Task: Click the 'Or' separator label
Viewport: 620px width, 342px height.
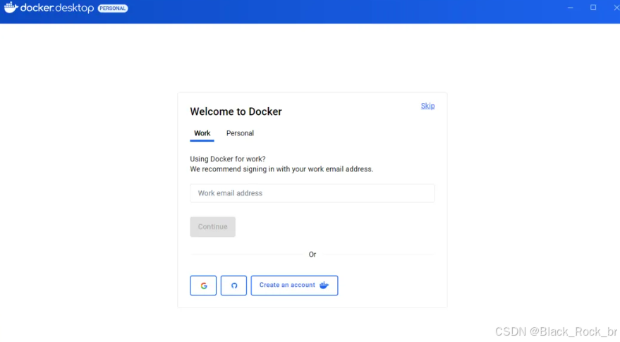Action: click(x=312, y=255)
